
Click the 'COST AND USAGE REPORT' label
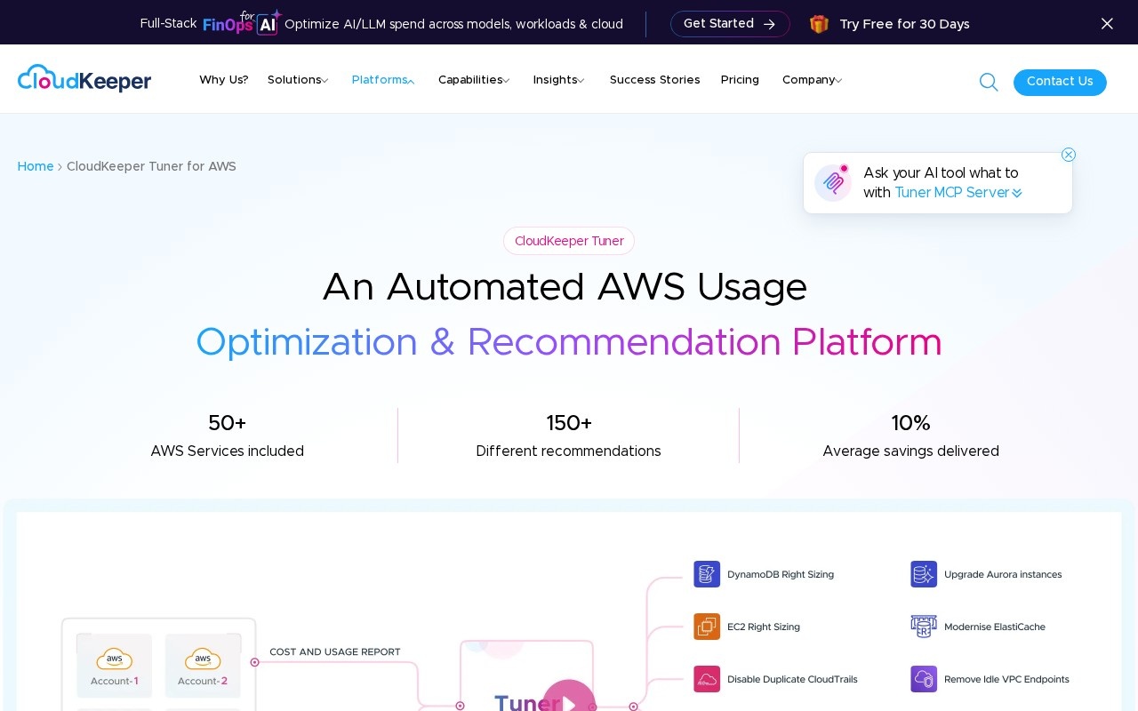tap(335, 651)
